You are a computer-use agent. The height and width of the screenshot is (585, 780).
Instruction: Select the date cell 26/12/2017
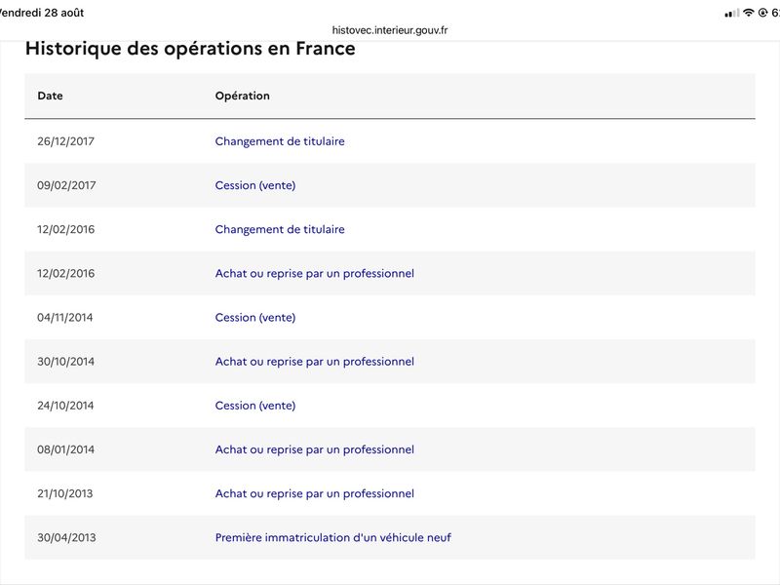[65, 141]
